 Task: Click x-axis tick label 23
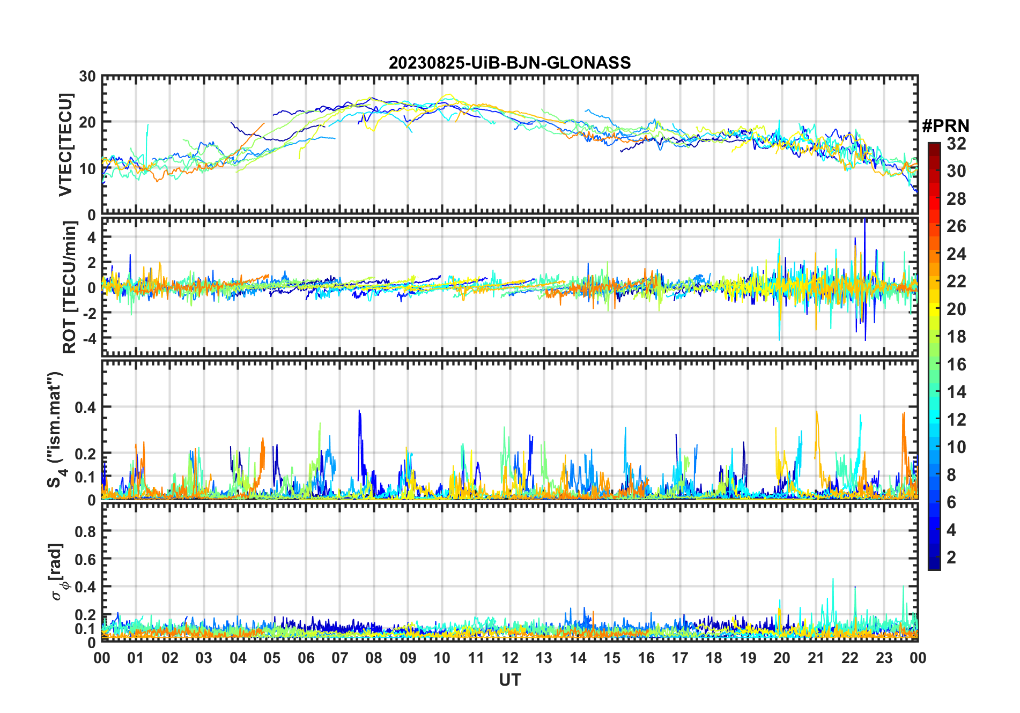[x=884, y=658]
